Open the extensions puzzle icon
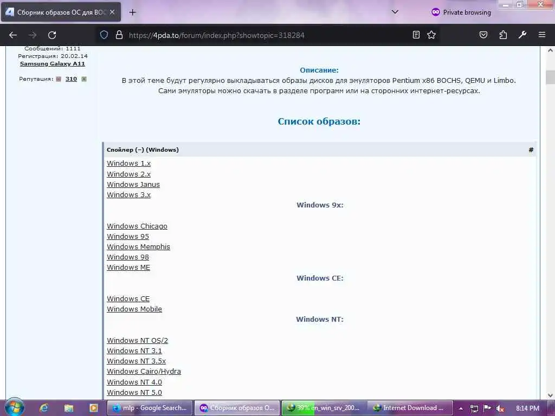The image size is (555, 416). (x=503, y=35)
